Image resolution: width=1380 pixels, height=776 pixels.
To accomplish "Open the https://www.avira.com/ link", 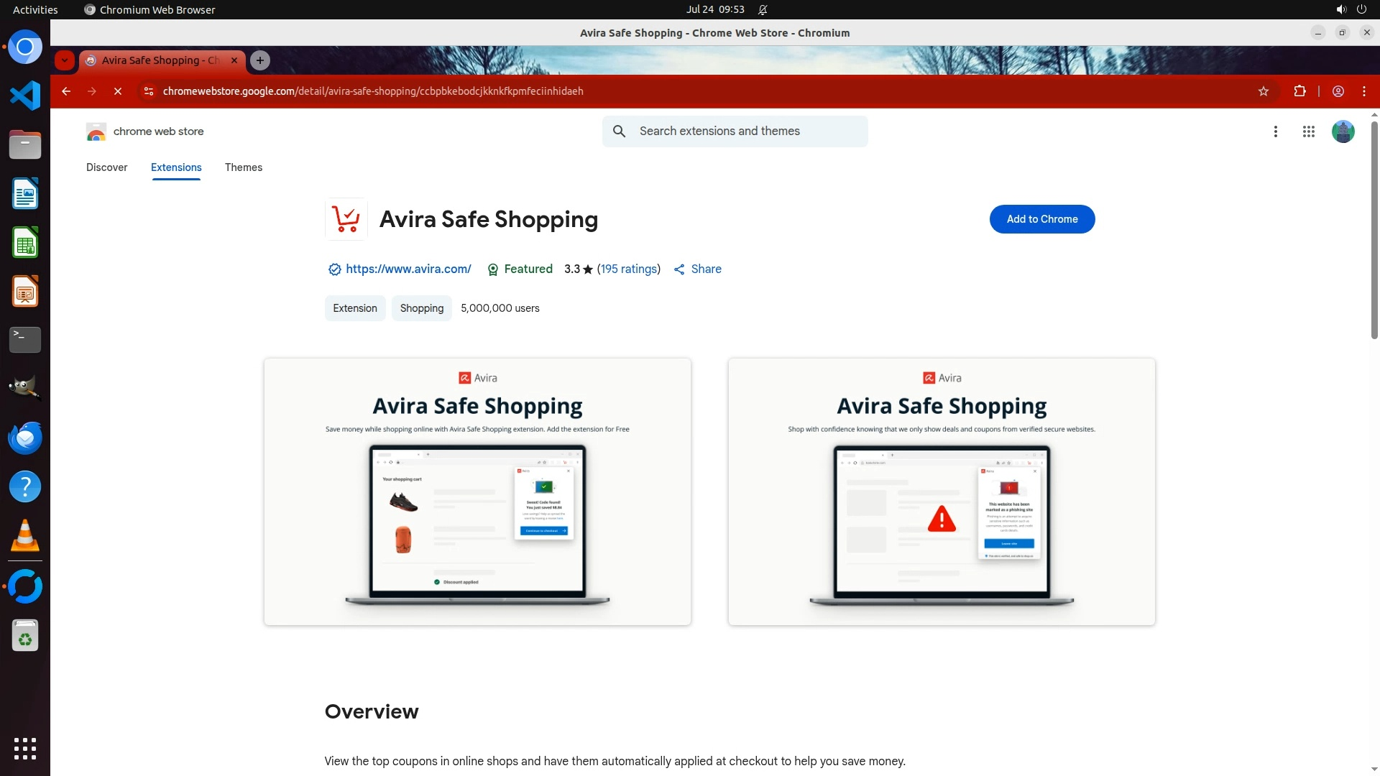I will [x=408, y=269].
